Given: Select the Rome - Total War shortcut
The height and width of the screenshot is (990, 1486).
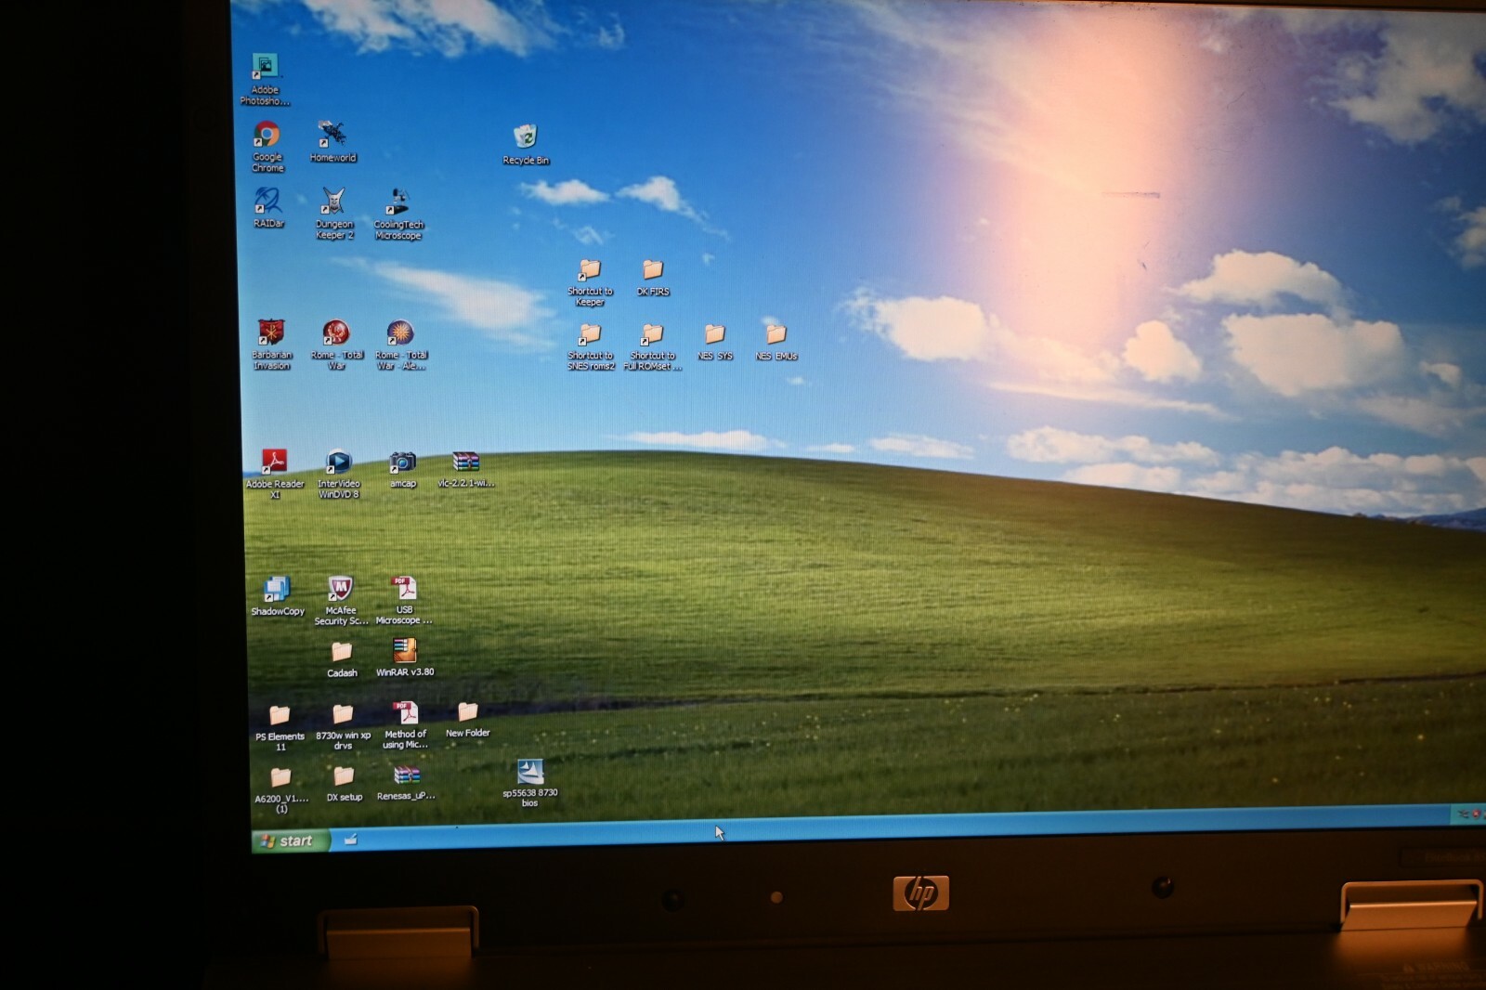Looking at the screenshot, I should tap(336, 345).
